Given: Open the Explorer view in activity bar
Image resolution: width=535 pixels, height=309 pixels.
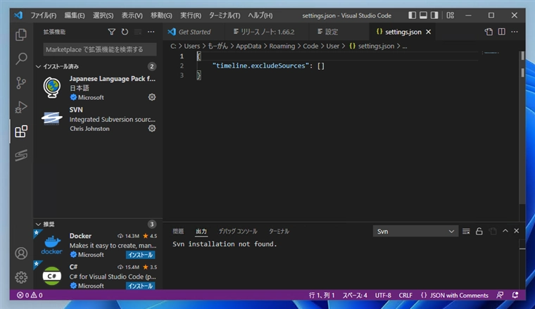Looking at the screenshot, I should [x=21, y=34].
